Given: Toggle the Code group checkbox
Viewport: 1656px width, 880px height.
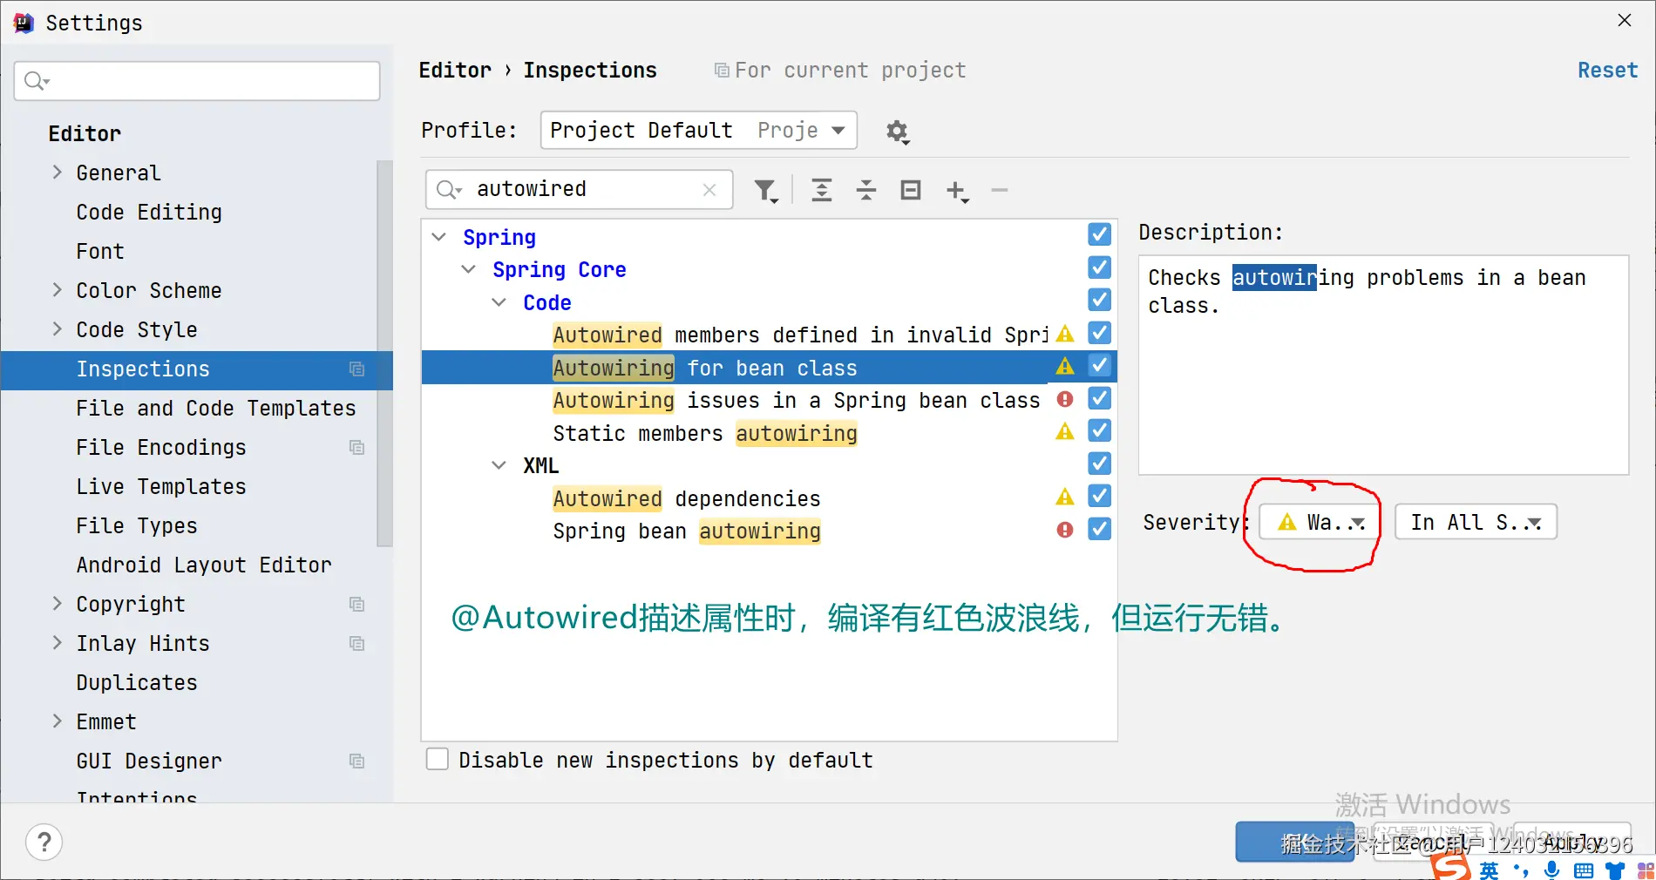Looking at the screenshot, I should pos(1100,300).
